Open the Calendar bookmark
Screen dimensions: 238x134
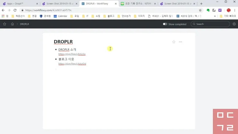pyautogui.click(x=60, y=16)
